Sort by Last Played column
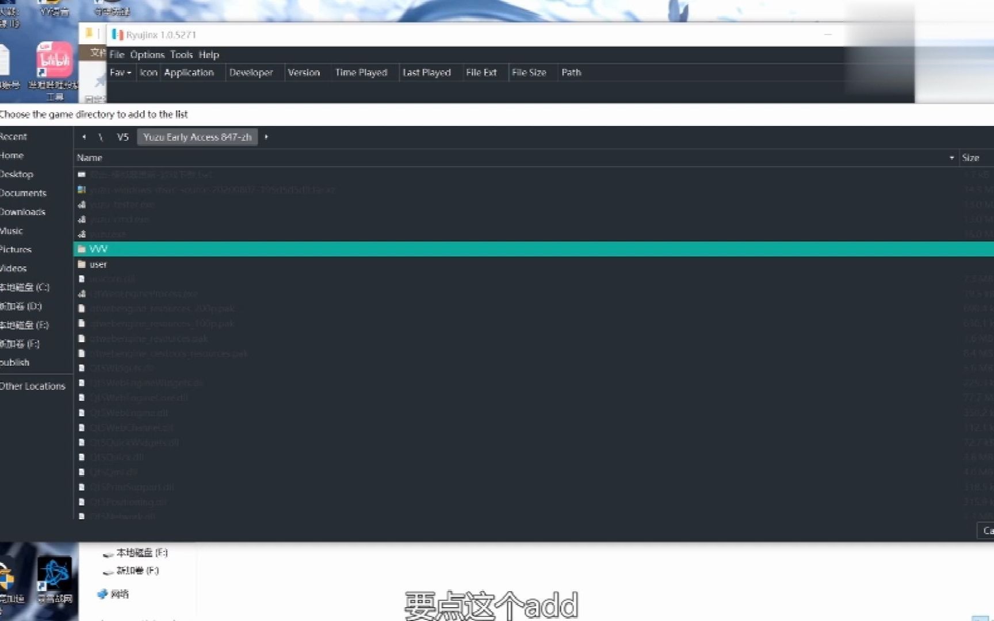 [426, 72]
